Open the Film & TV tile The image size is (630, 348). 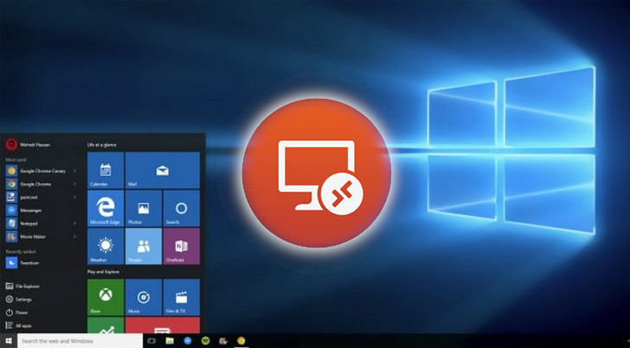click(x=181, y=297)
